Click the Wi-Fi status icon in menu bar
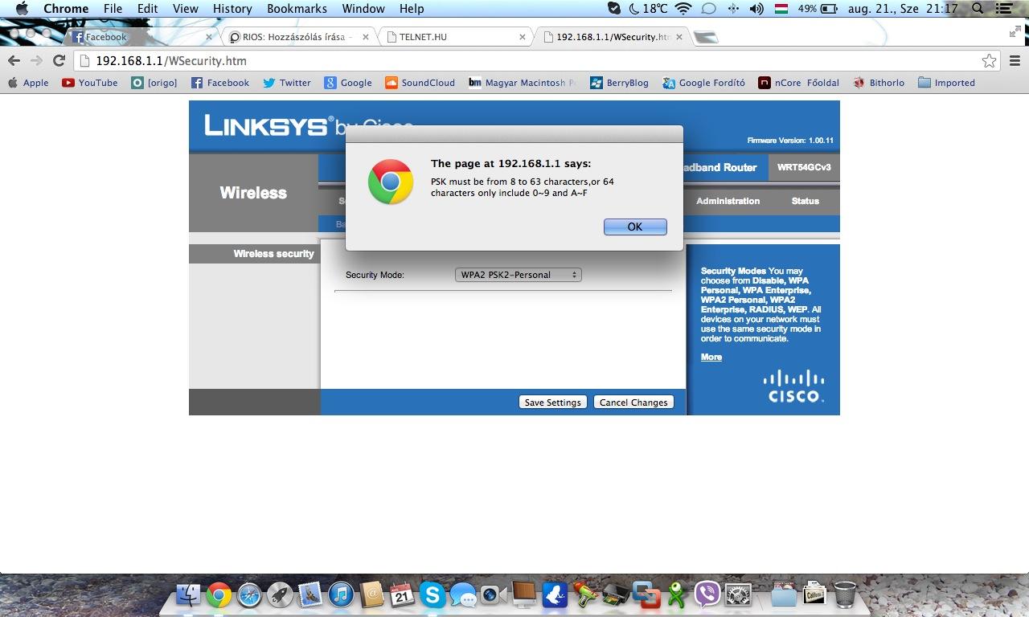The image size is (1029, 617). click(x=683, y=9)
